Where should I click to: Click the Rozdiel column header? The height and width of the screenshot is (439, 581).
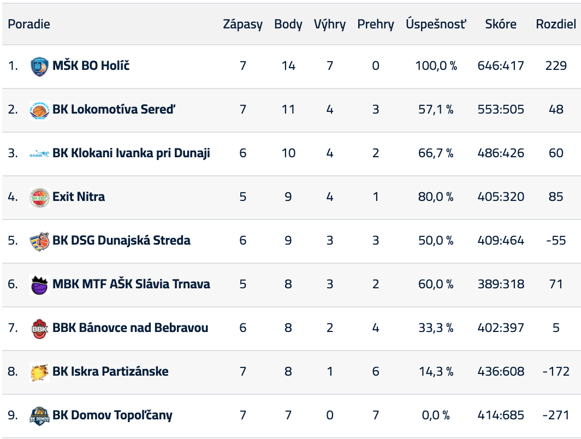[556, 24]
